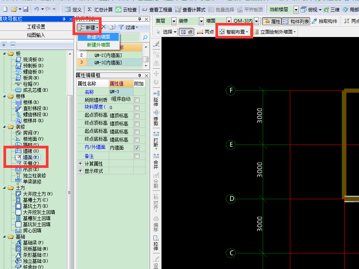
Task: Choose 新建外墙面 from the menu
Action: pyautogui.click(x=98, y=45)
